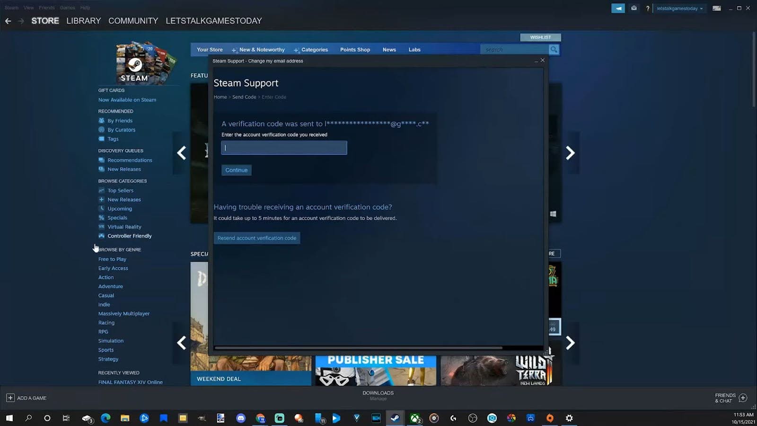
Task: Open the Tags recommendations link
Action: 113,139
